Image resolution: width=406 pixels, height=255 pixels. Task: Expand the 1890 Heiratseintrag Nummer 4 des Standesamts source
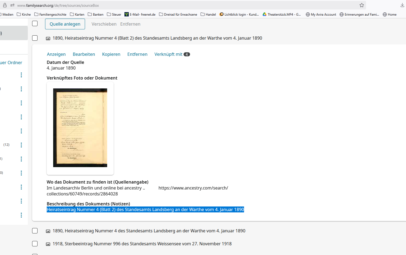pyautogui.click(x=149, y=231)
